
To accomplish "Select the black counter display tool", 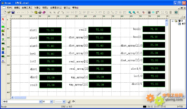I will coord(3,56).
